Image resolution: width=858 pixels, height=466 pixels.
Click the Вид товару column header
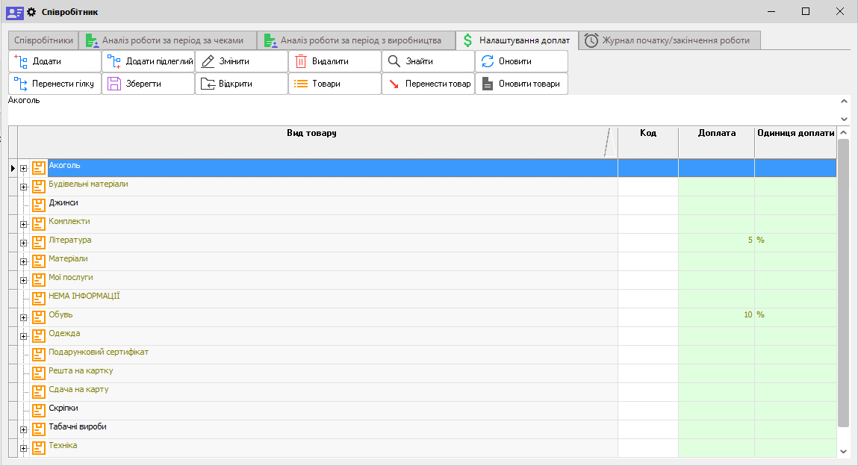pos(311,134)
